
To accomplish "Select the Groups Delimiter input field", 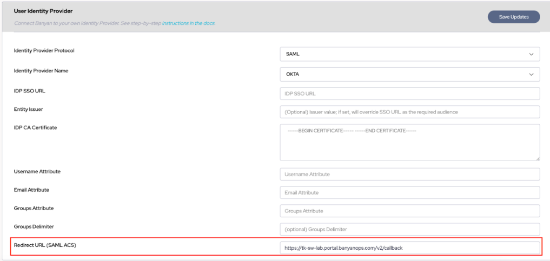I will [409, 229].
